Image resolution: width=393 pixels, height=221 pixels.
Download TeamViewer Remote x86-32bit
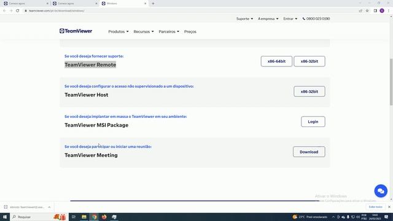[309, 61]
